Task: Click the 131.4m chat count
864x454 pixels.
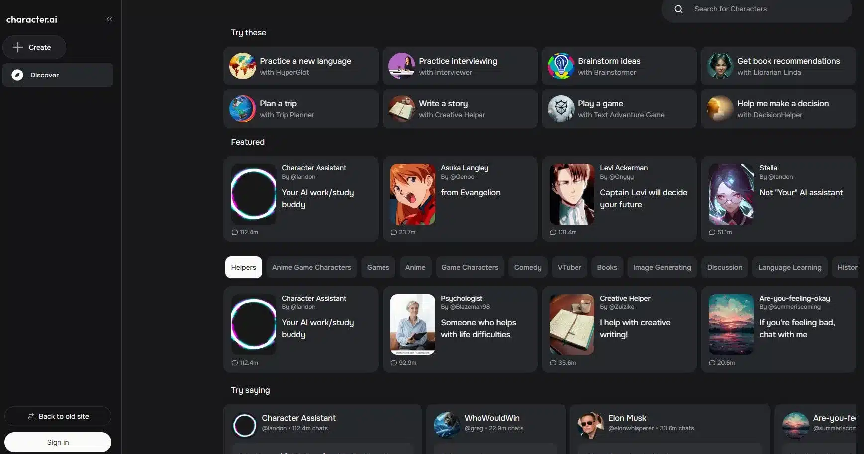Action: (563, 232)
